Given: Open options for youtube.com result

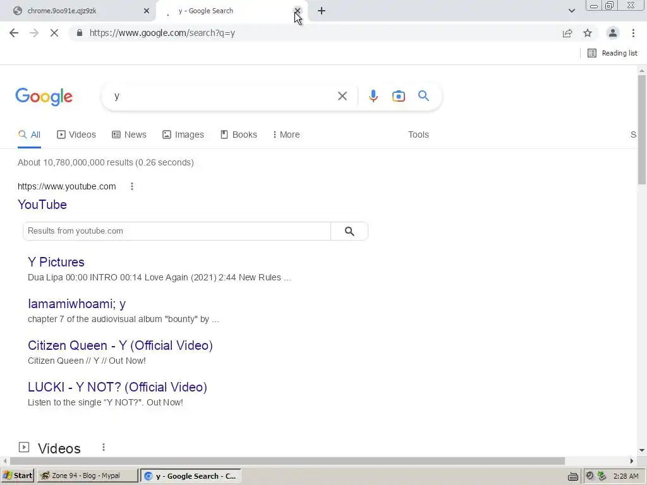Looking at the screenshot, I should (132, 186).
